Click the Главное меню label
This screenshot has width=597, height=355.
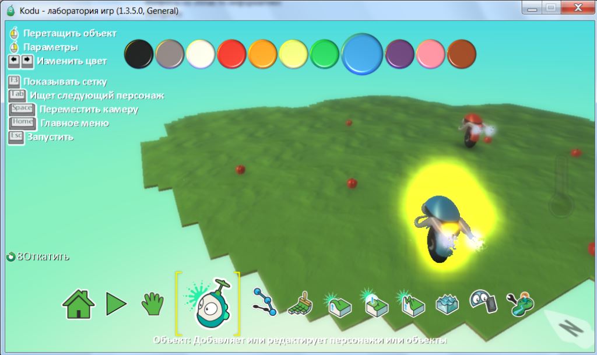pyautogui.click(x=75, y=123)
